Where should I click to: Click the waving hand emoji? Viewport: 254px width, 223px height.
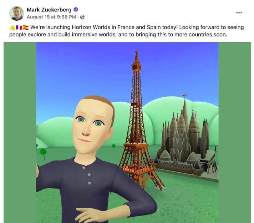point(12,28)
